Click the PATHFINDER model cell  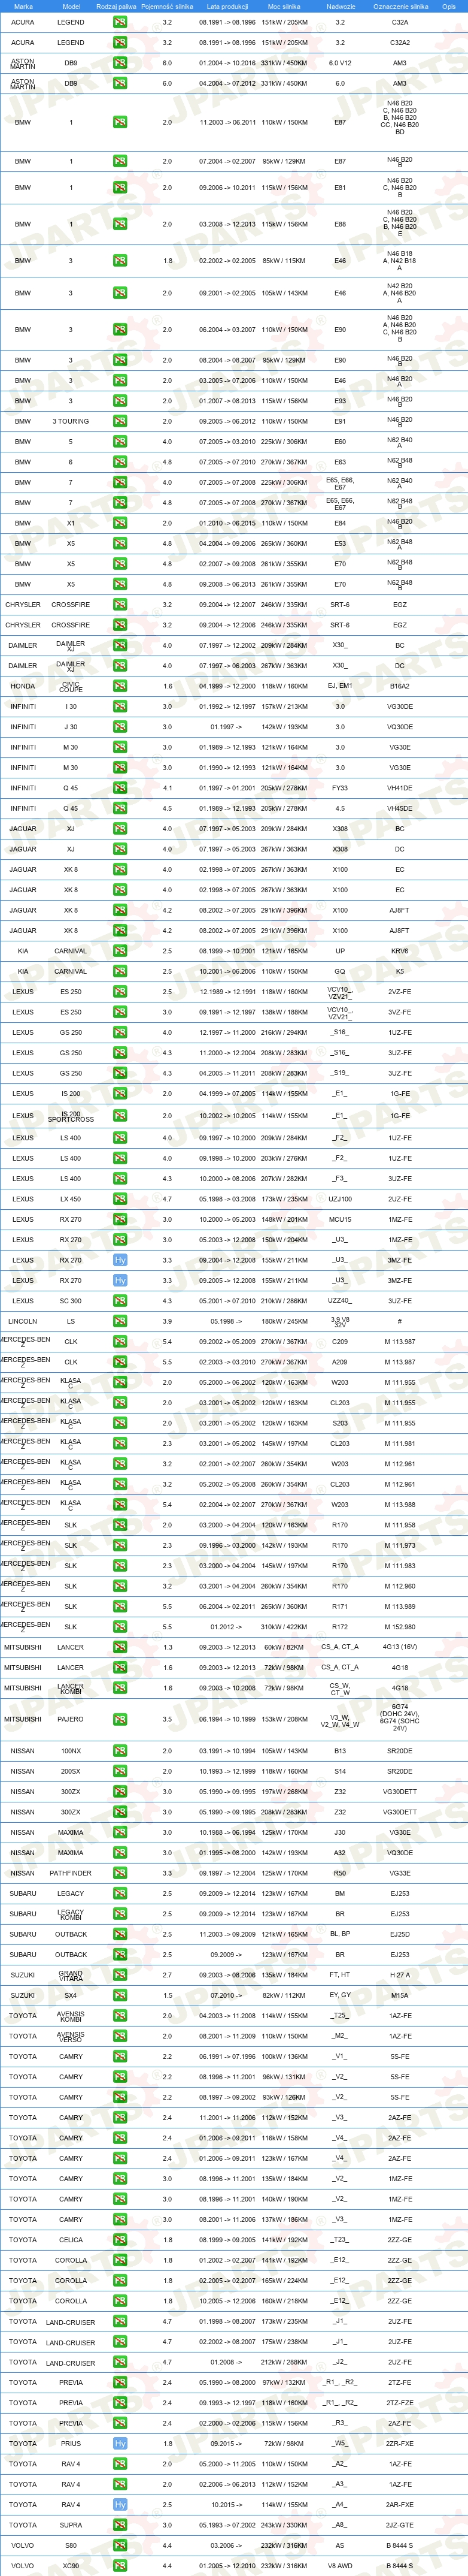71,1873
